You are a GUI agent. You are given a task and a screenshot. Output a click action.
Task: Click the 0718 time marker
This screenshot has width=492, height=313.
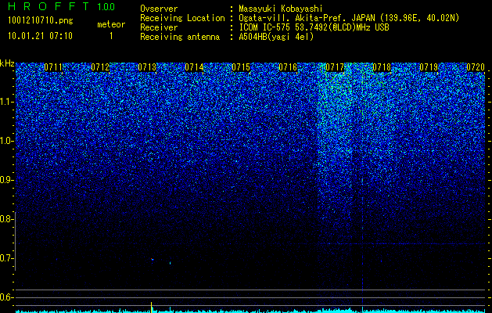click(x=382, y=67)
